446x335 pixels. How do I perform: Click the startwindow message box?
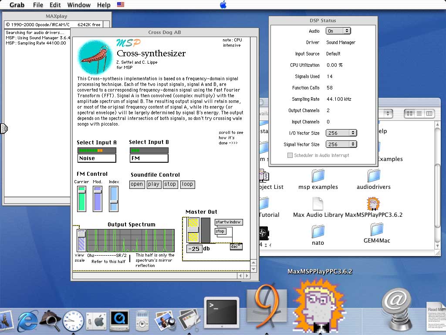(228, 222)
